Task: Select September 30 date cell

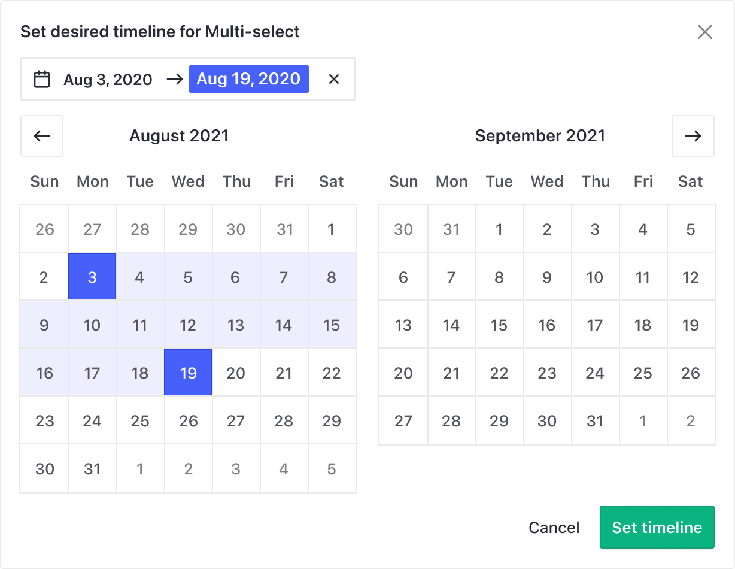Action: point(547,420)
